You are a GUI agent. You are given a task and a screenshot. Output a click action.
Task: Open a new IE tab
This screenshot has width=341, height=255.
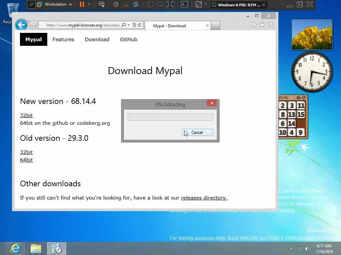point(215,26)
